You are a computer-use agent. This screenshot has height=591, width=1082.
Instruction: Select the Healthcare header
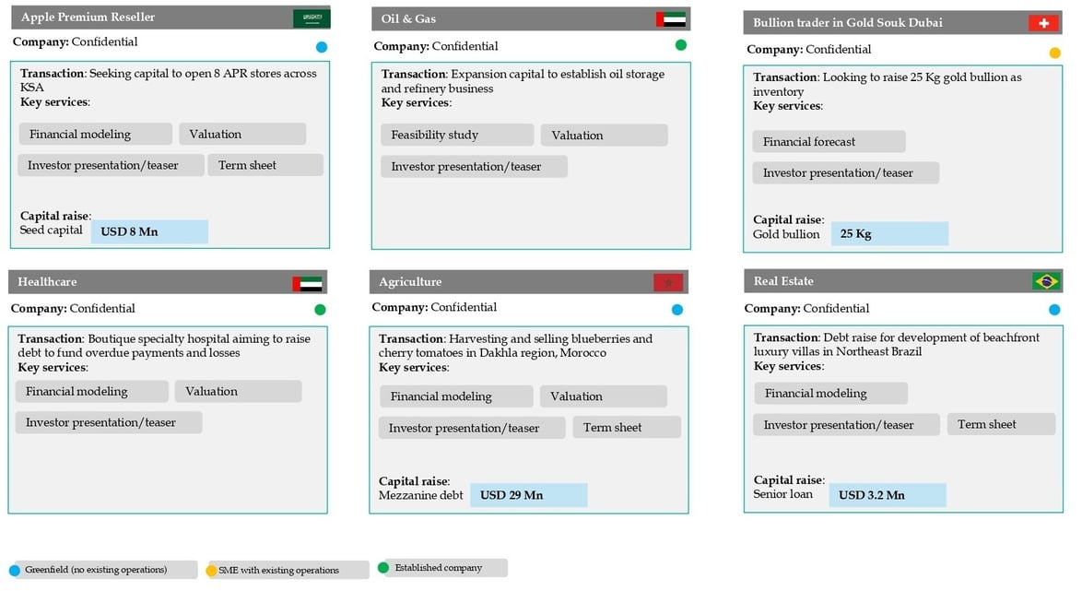168,282
